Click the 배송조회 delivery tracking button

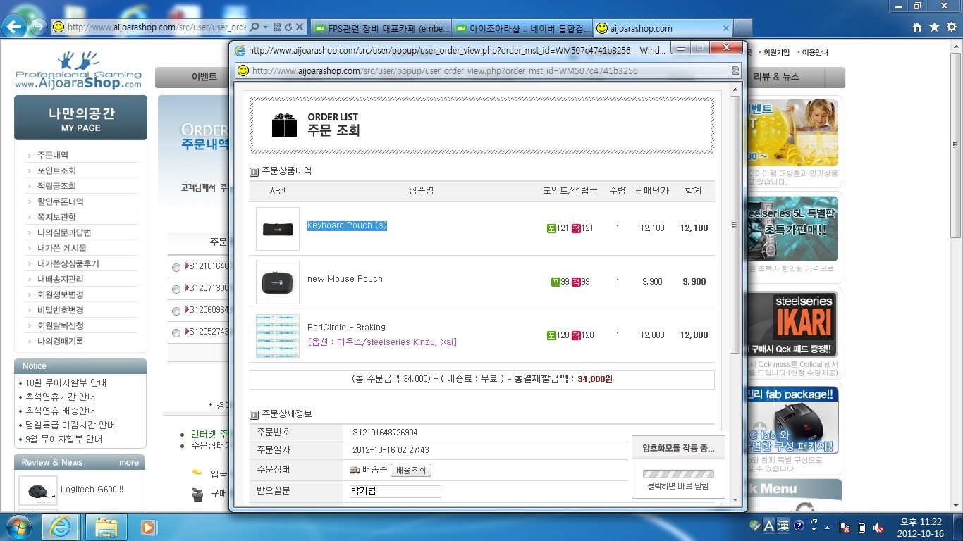(411, 471)
